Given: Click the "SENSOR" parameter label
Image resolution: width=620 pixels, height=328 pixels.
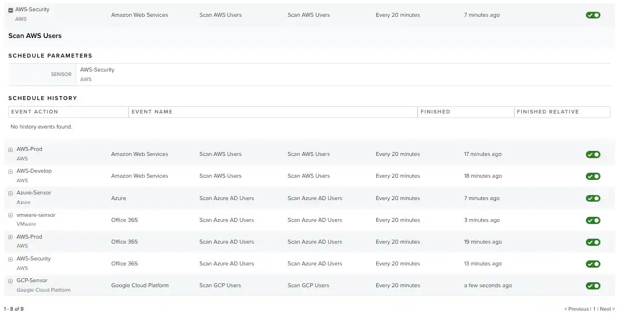Looking at the screenshot, I should (x=61, y=74).
